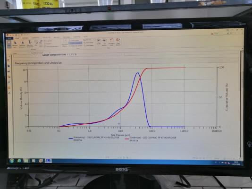Viewport: 252px width, 189px height.
Task: Click the large leftmost ribbon button
Action: 9,44
